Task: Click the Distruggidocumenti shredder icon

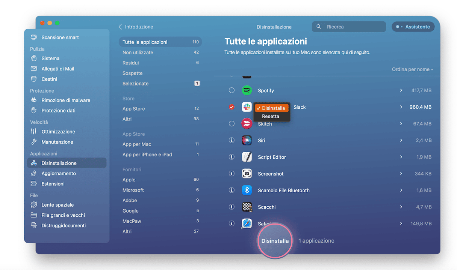Action: click(34, 225)
